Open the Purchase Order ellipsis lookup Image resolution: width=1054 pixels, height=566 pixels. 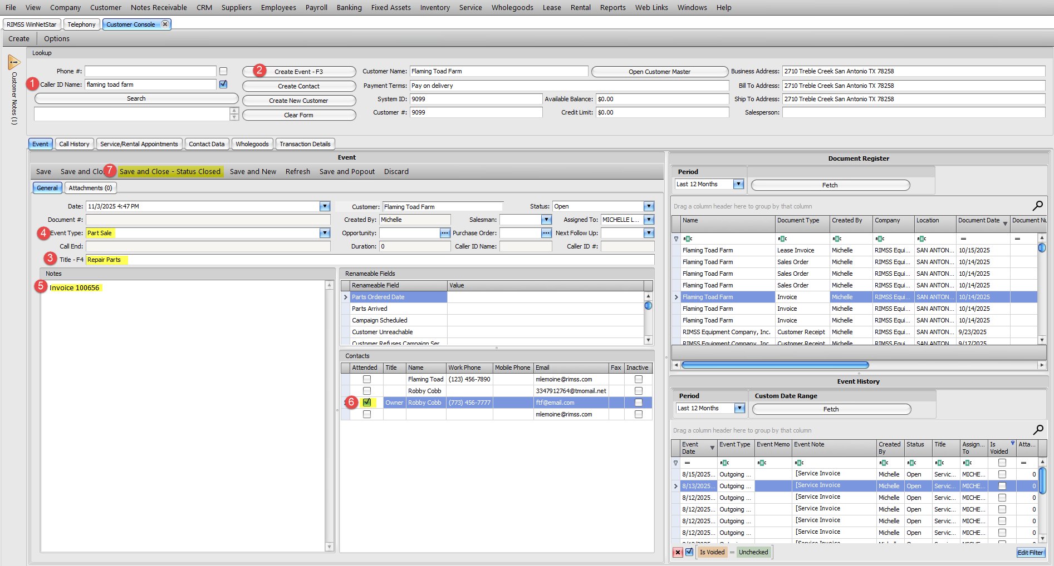tap(547, 234)
